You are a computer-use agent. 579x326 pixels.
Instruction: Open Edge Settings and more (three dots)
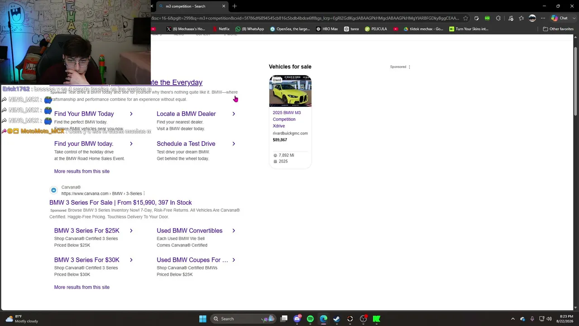(x=543, y=18)
